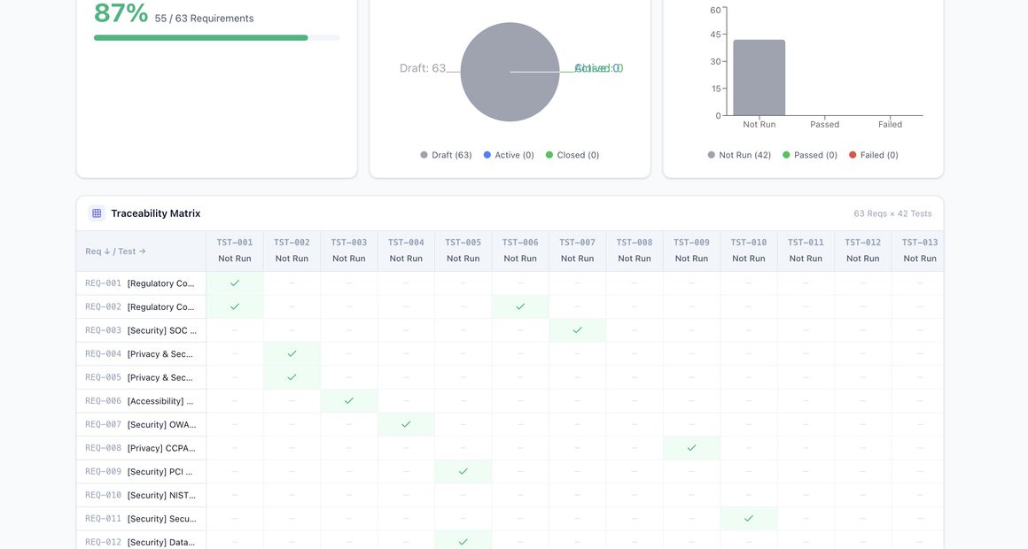Open the REQ-008 checkmark under TST-009
The height and width of the screenshot is (549, 1028).
pyautogui.click(x=691, y=448)
